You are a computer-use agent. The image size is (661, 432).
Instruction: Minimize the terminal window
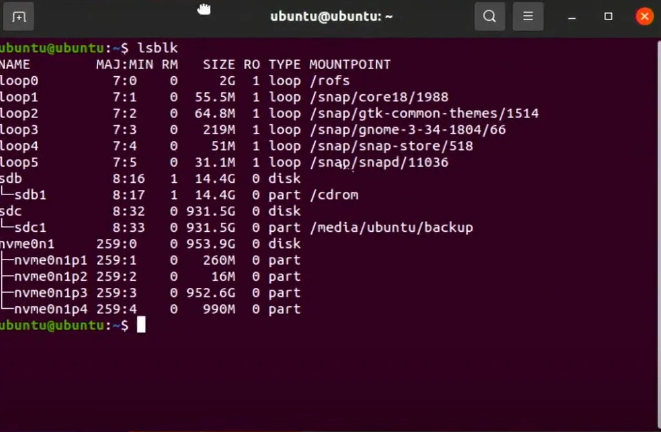(x=572, y=17)
